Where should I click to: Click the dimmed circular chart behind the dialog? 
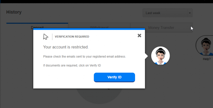coord(99,96)
